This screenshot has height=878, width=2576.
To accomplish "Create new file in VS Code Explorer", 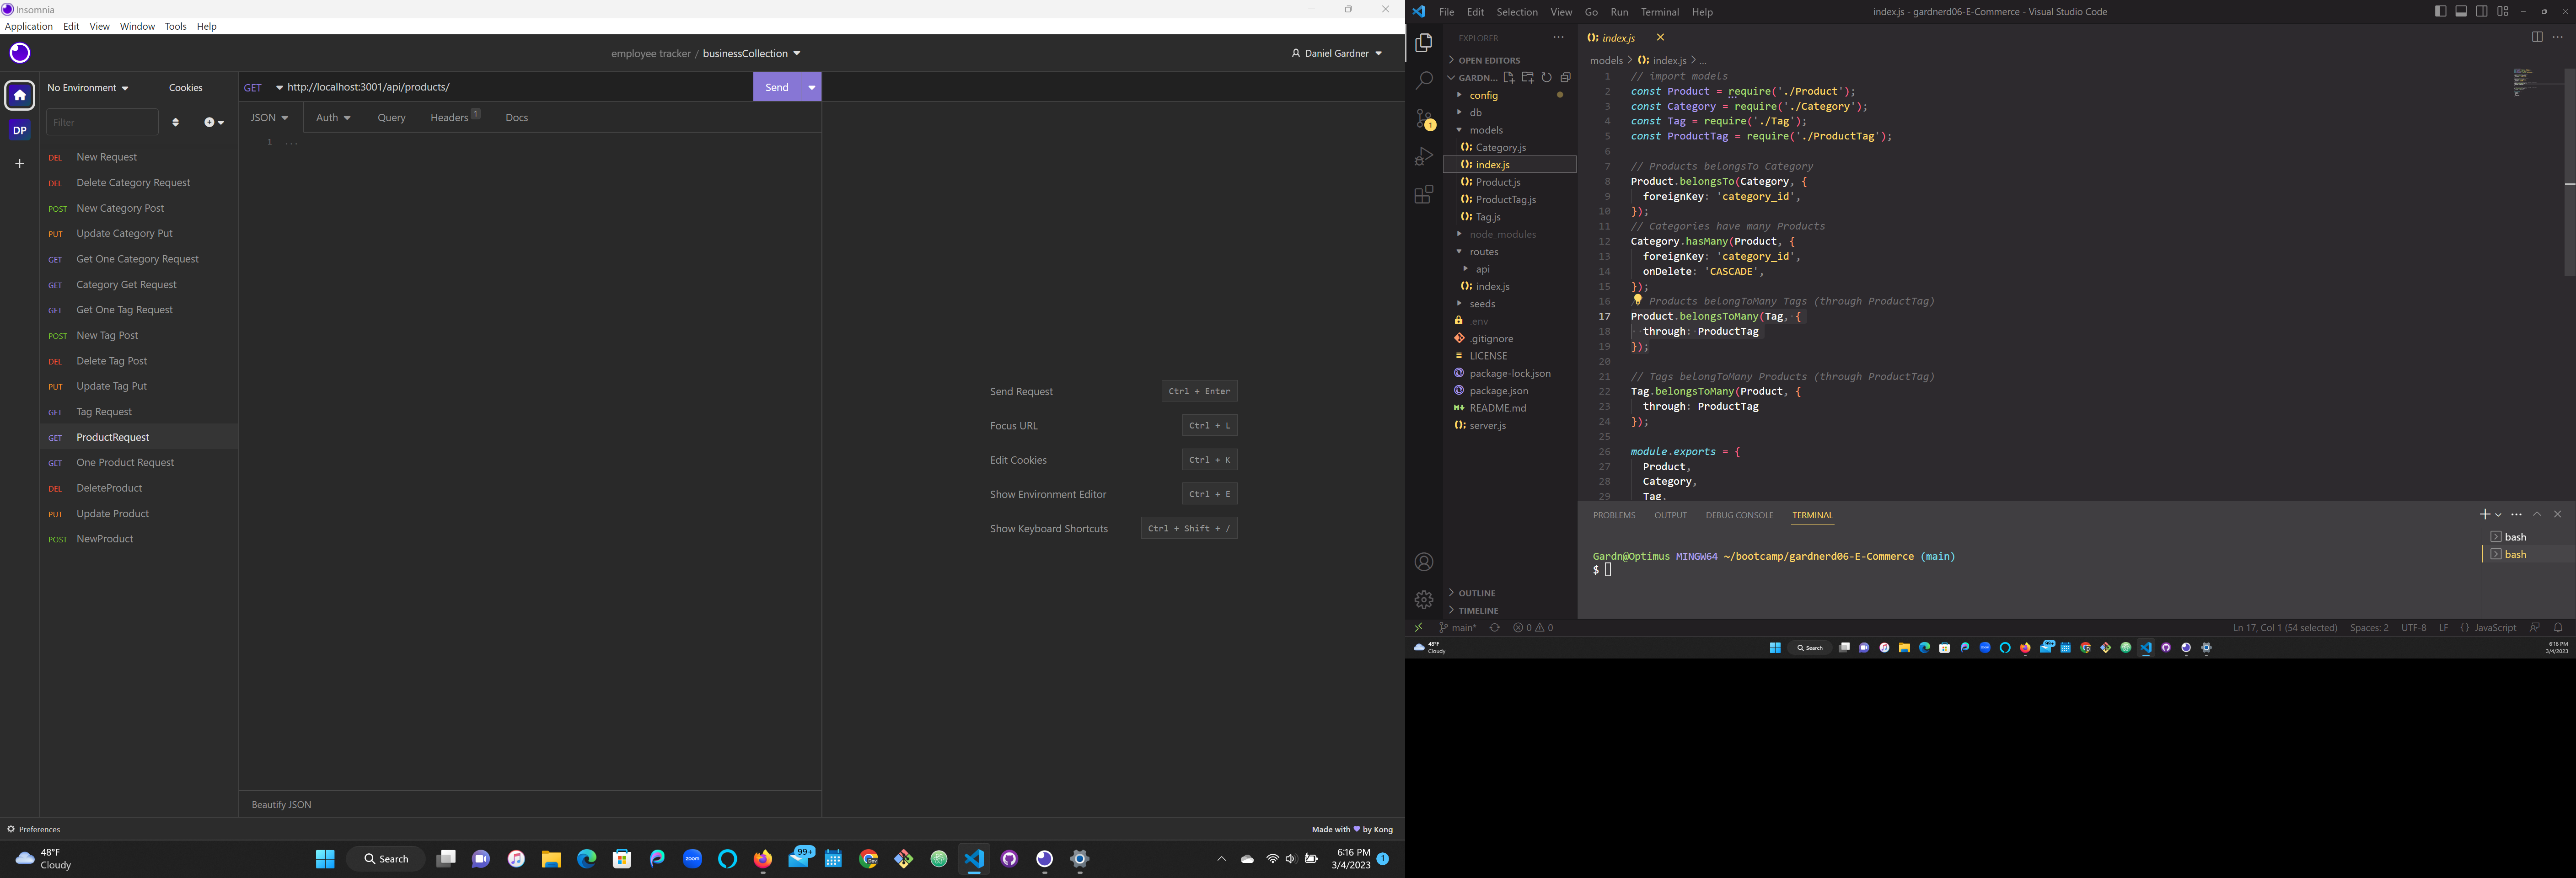I will coord(1509,77).
